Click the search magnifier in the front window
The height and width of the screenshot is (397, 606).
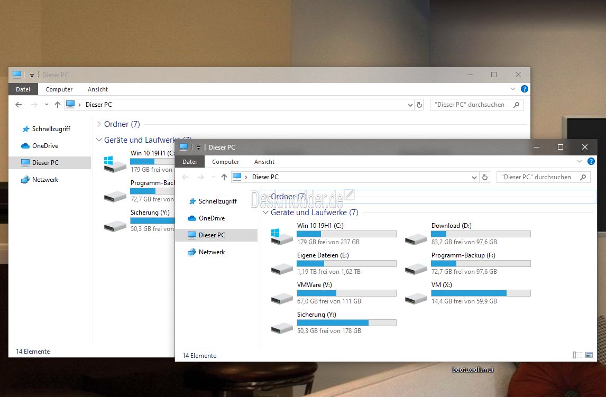coord(583,177)
